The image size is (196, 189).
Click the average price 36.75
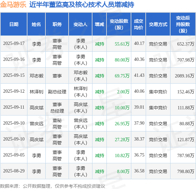[x=139, y=155]
